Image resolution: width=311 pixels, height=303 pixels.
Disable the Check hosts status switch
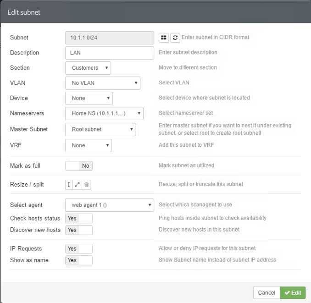pos(79,218)
